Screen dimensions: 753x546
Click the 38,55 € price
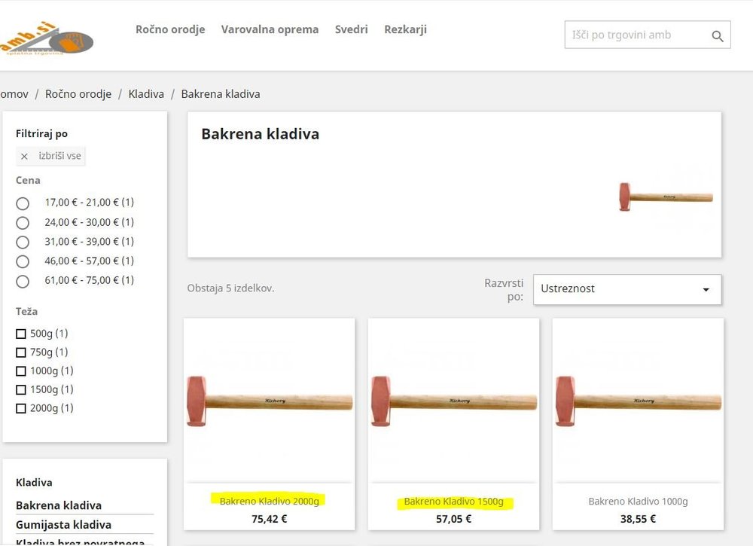(x=639, y=519)
